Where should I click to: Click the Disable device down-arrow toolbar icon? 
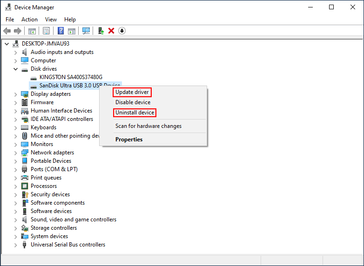tap(122, 31)
